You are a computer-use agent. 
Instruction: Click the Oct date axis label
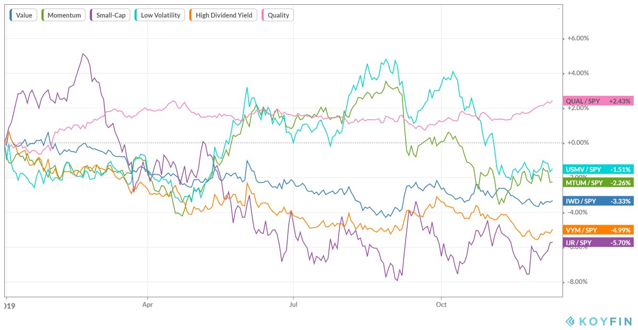pyautogui.click(x=441, y=306)
